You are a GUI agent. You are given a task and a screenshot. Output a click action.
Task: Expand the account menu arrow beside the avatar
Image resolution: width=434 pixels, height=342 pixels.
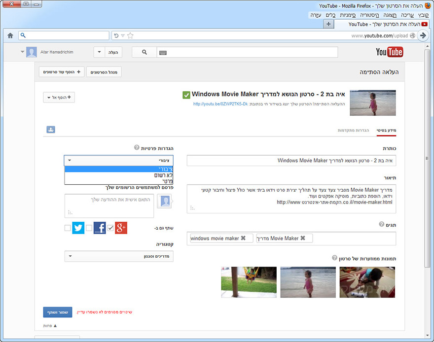click(22, 52)
